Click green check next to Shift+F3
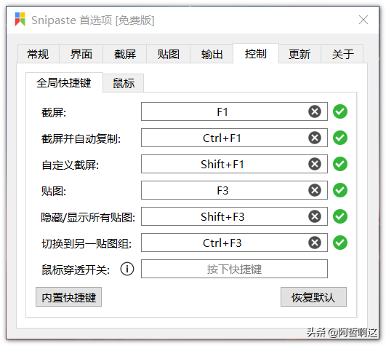This screenshot has width=386, height=346. (x=340, y=216)
